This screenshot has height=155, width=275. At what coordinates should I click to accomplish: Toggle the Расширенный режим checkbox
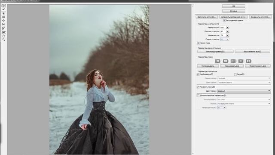coord(224,21)
